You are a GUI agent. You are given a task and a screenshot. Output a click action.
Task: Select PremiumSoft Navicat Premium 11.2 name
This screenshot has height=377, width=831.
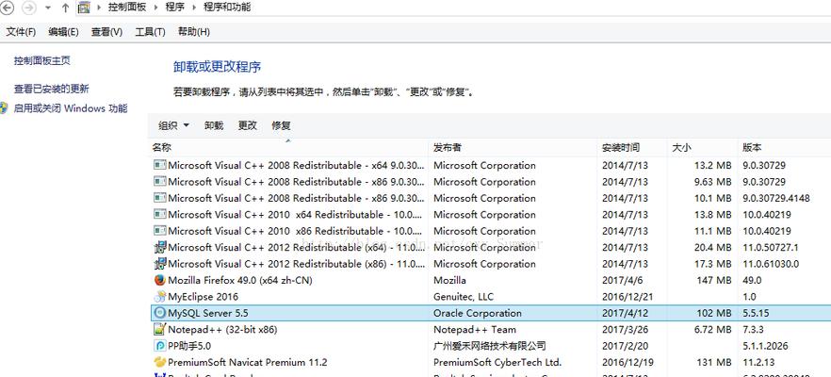(x=248, y=363)
